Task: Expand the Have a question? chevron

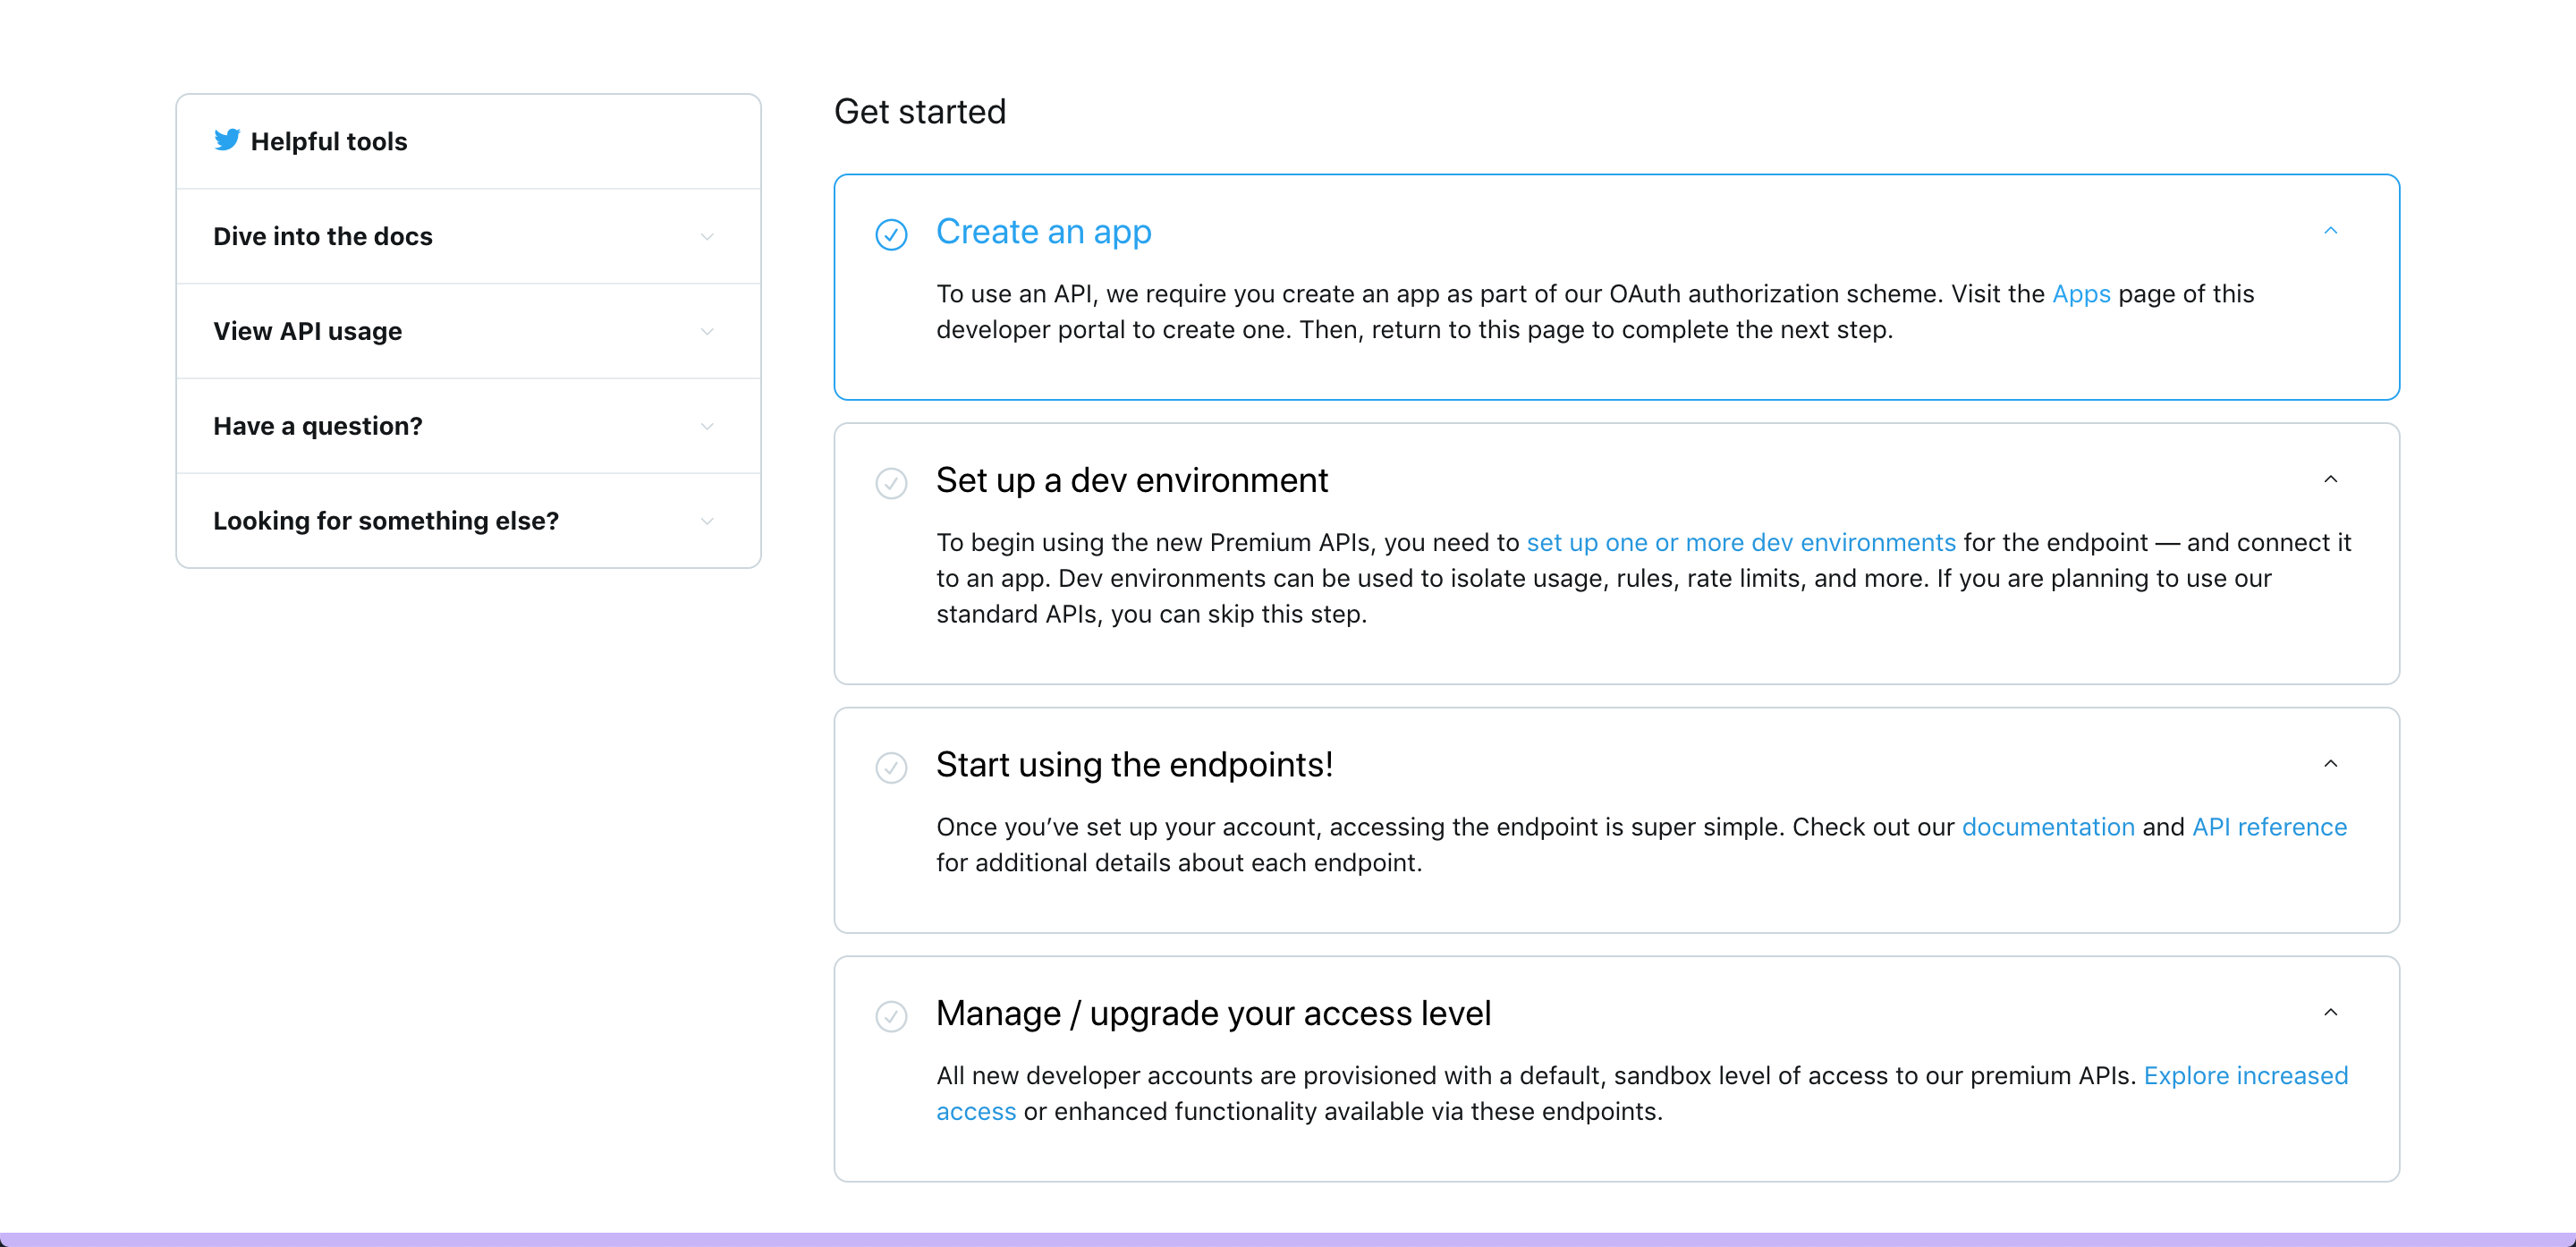Action: (x=707, y=427)
